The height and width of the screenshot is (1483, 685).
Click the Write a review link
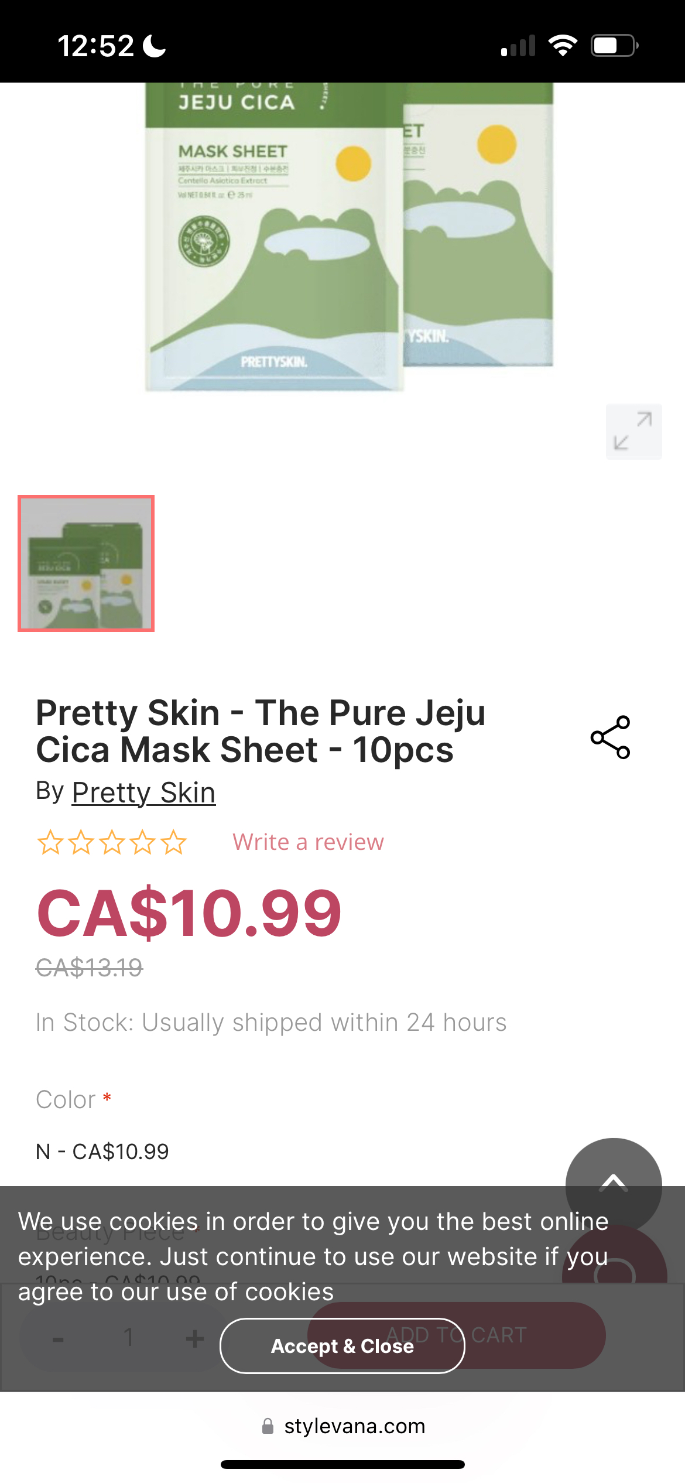[308, 842]
